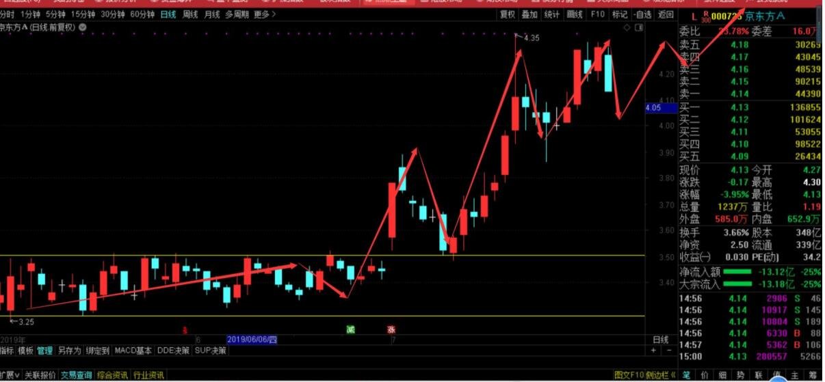This screenshot has height=382, width=825.
Task: Open chart title dropdown next to 京东方A
Action: [83, 27]
